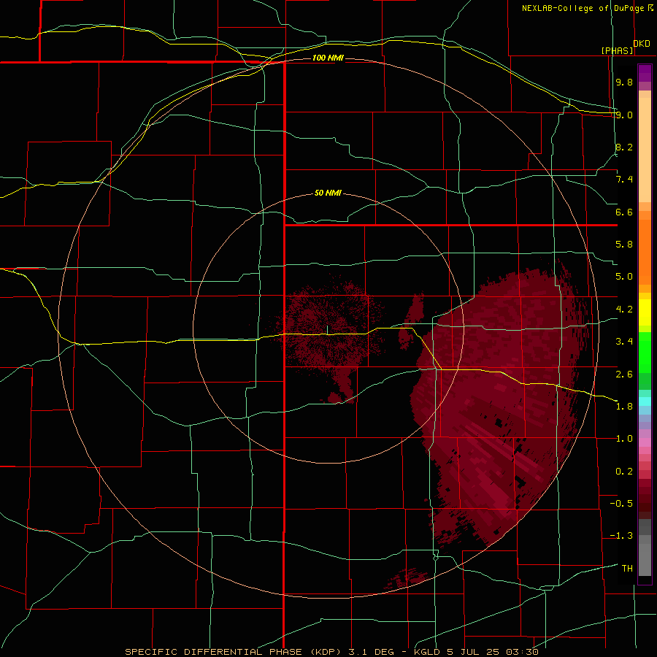Click the 1.0 color scale value
Image resolution: width=657 pixels, height=657 pixels.
point(624,439)
